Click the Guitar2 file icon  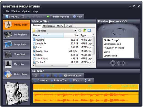coord(34,40)
